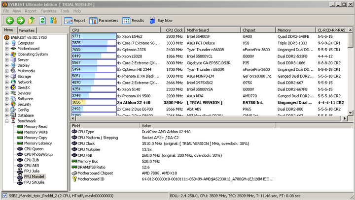
Task: Select FPU SinJulia benchmark icon
Action: [20, 182]
